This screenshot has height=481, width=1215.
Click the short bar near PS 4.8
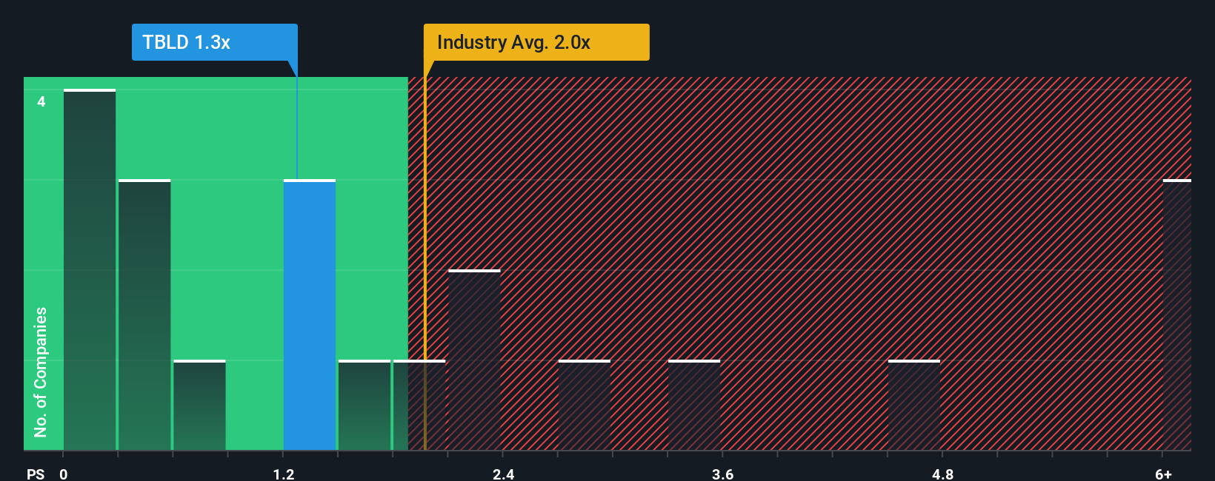pyautogui.click(x=913, y=405)
